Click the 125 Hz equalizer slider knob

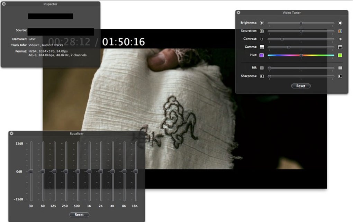click(54, 172)
